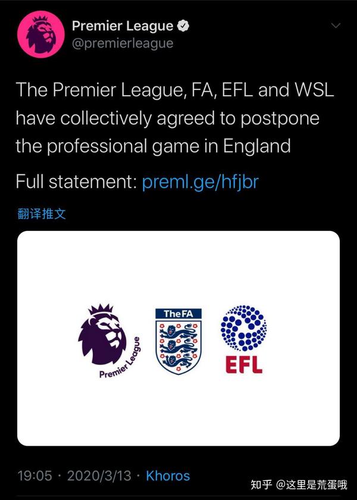Expand the tweet options chevron

tap(336, 26)
